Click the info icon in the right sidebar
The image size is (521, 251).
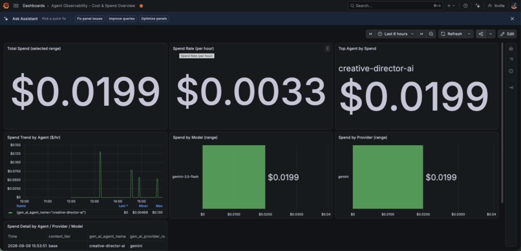coord(511,71)
